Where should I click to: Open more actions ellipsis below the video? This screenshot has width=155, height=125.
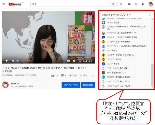click(x=92, y=76)
